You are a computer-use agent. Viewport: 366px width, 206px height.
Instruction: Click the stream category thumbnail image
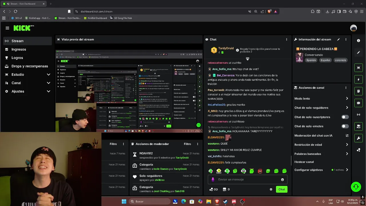point(299,57)
